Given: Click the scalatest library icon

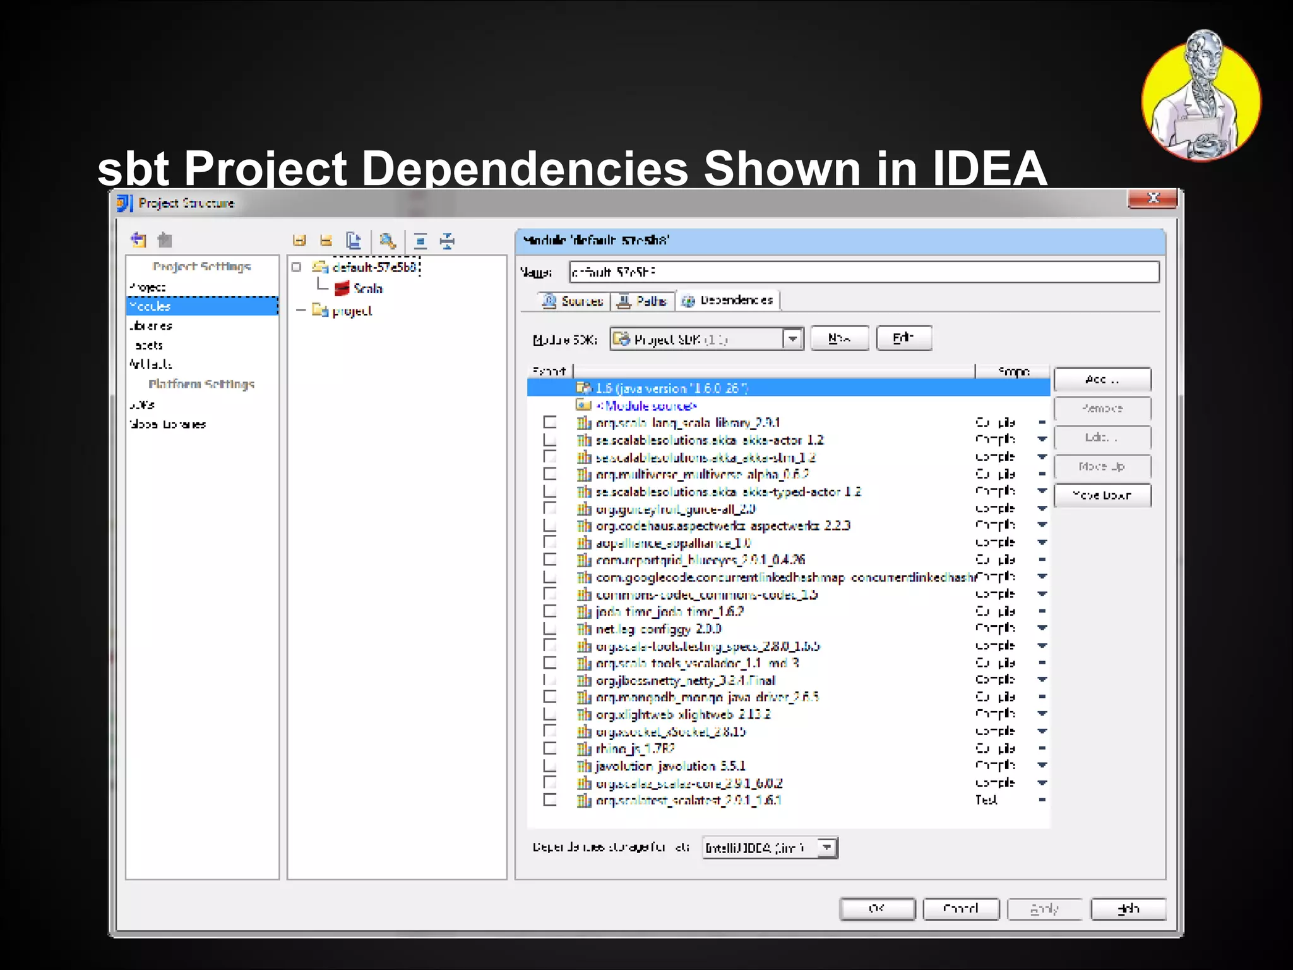Looking at the screenshot, I should click(584, 800).
